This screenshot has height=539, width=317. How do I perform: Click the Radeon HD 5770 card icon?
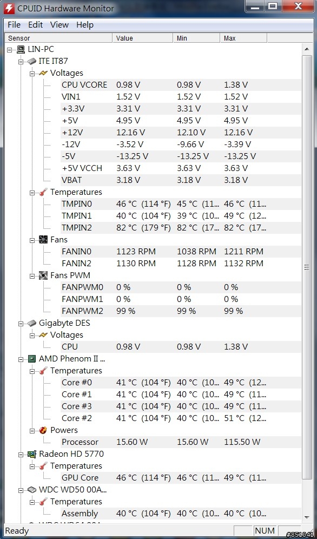click(x=32, y=454)
